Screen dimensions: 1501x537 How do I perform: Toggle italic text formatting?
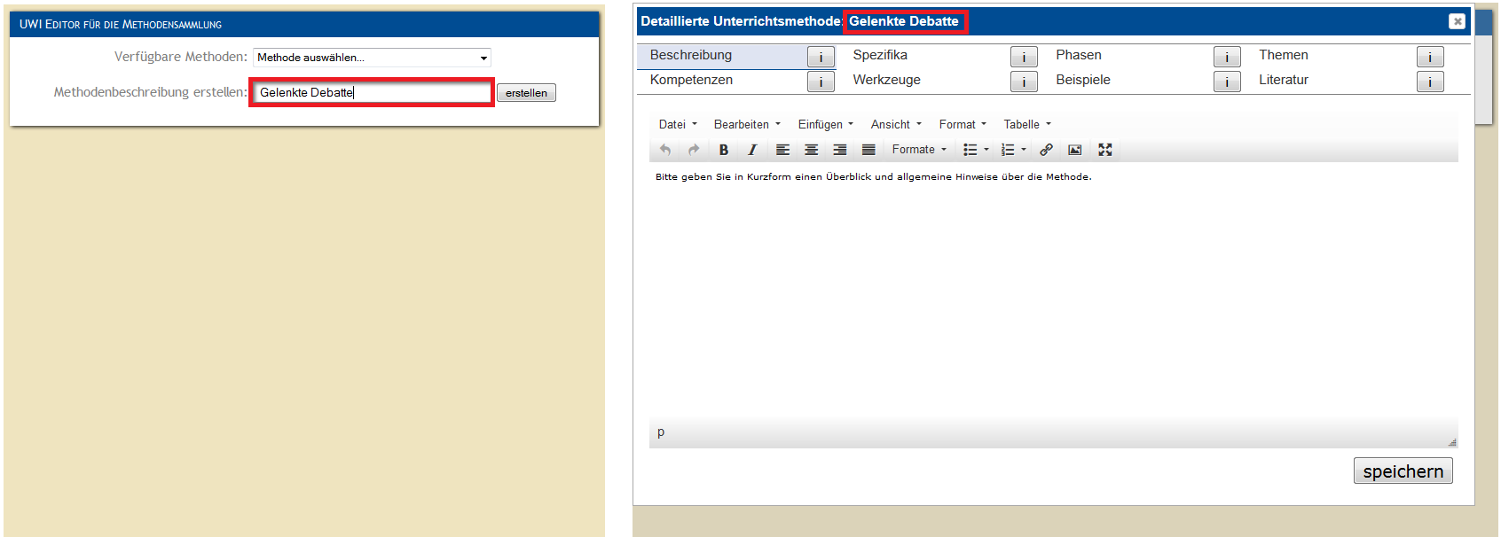click(x=752, y=150)
